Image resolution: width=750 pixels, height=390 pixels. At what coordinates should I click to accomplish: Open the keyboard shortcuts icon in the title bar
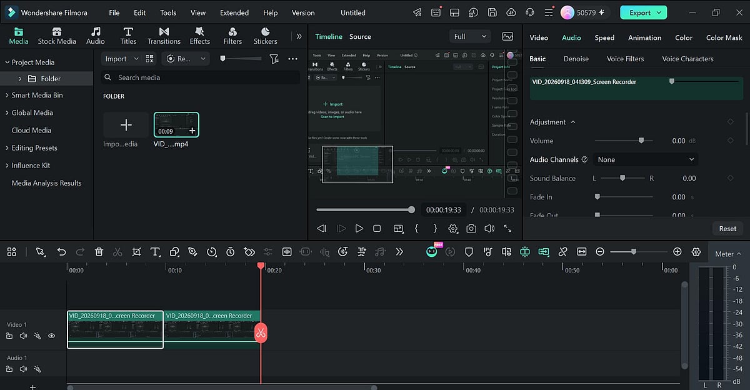pos(436,12)
